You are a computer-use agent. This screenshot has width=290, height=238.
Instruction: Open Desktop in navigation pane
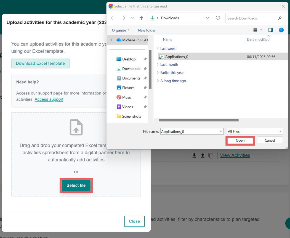(126, 59)
